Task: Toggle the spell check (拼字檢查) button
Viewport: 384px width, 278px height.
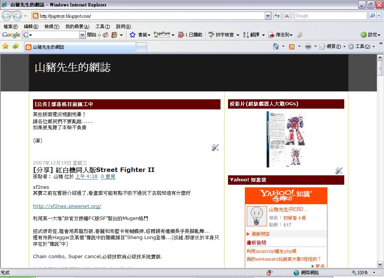Action: pos(221,35)
